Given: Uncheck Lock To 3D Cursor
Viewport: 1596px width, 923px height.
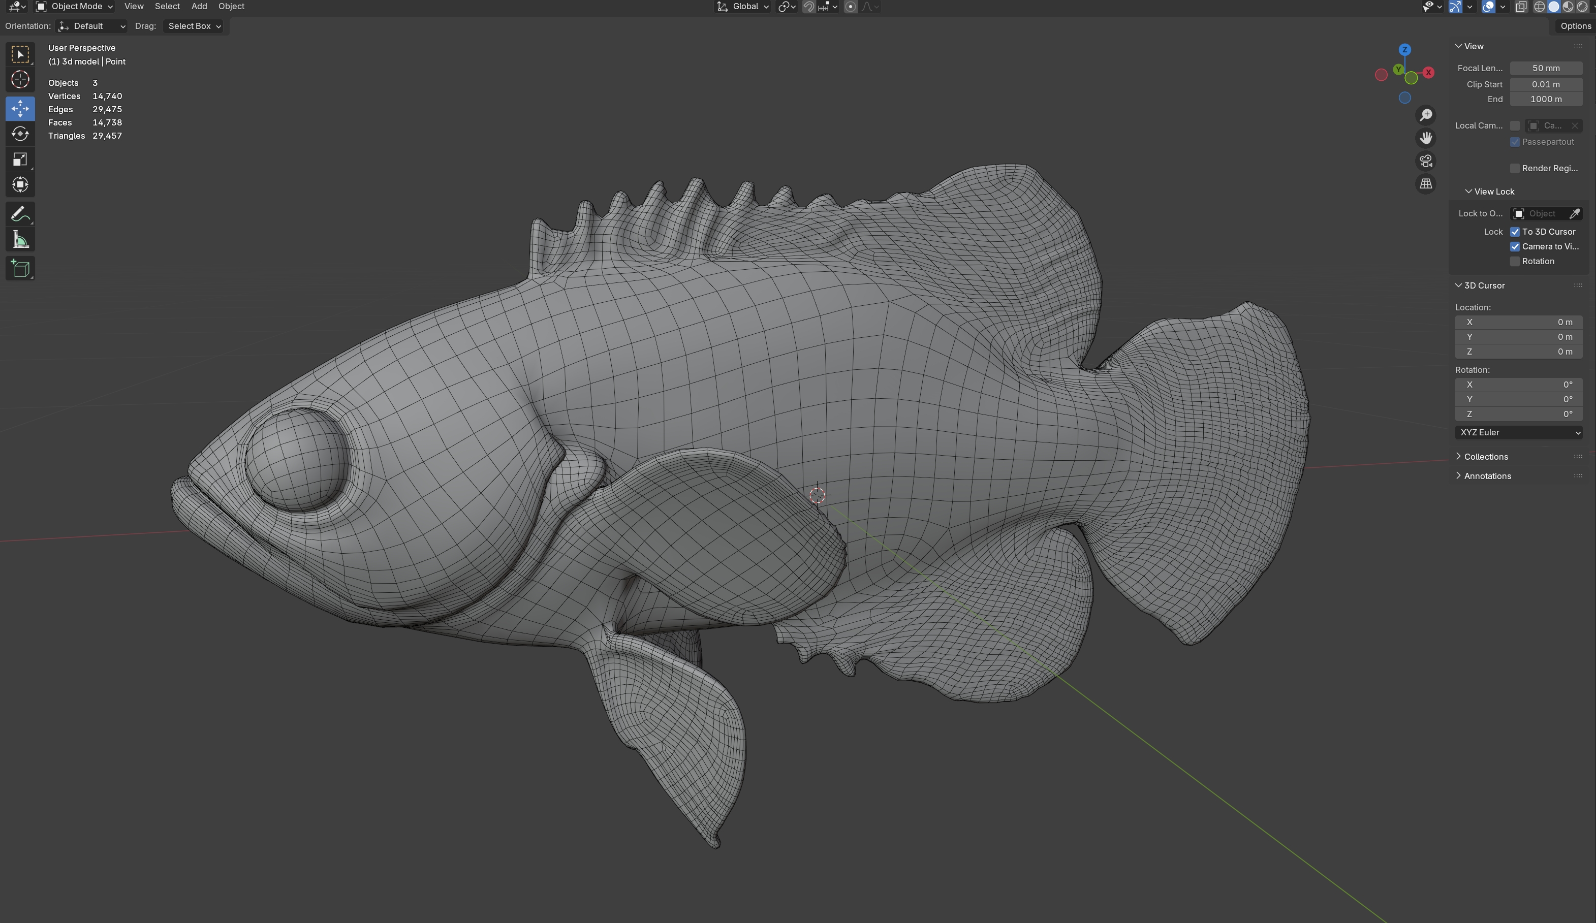Looking at the screenshot, I should tap(1515, 232).
